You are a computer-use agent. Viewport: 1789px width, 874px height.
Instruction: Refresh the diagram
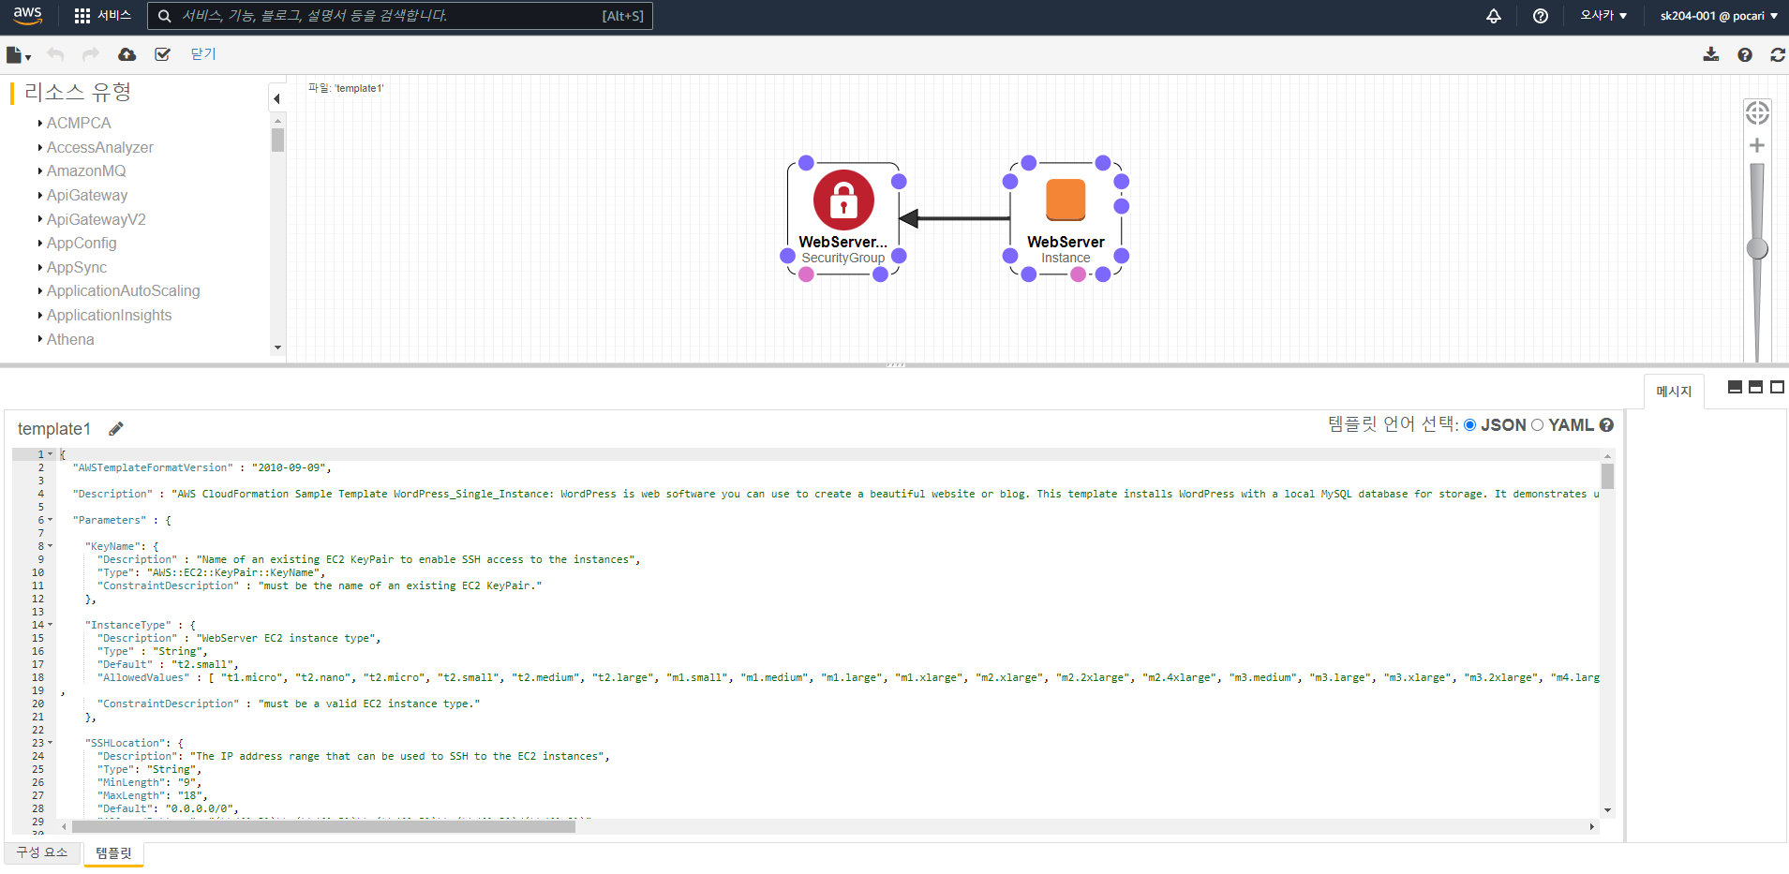click(1778, 55)
